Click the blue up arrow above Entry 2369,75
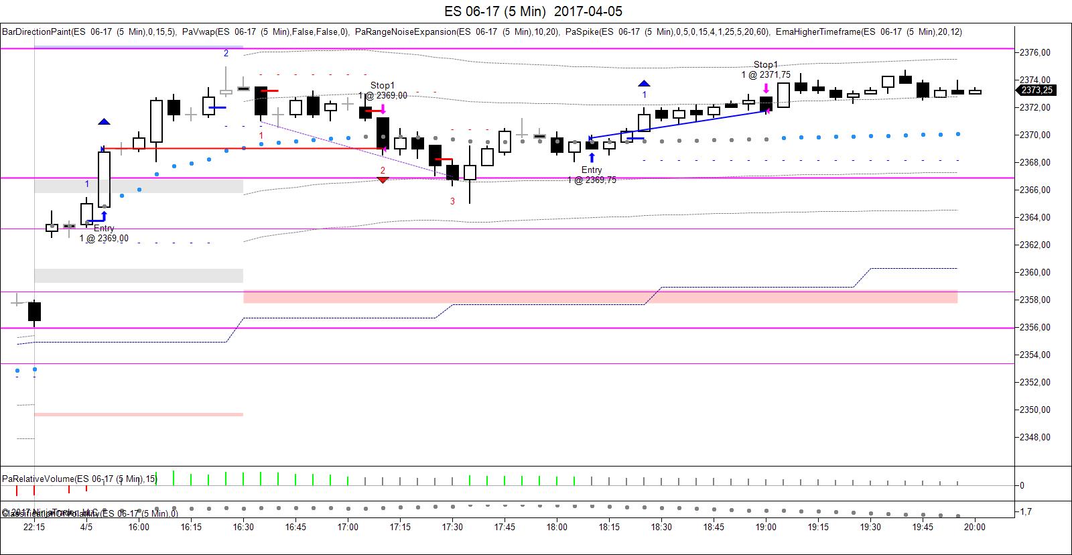The width and height of the screenshot is (1072, 555). tap(592, 158)
